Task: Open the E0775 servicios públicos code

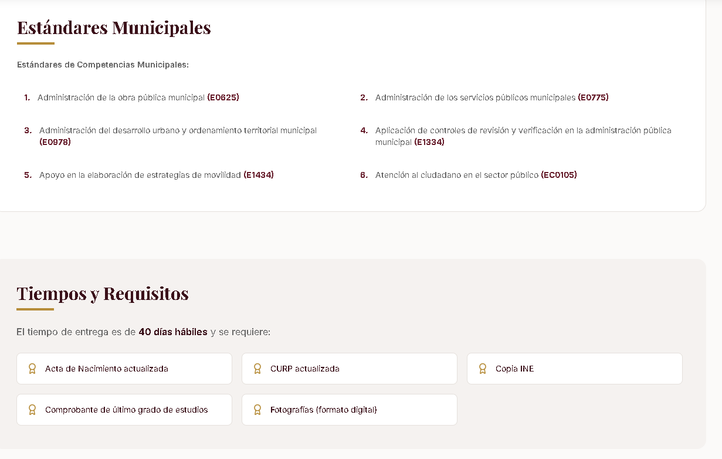Action: [593, 97]
